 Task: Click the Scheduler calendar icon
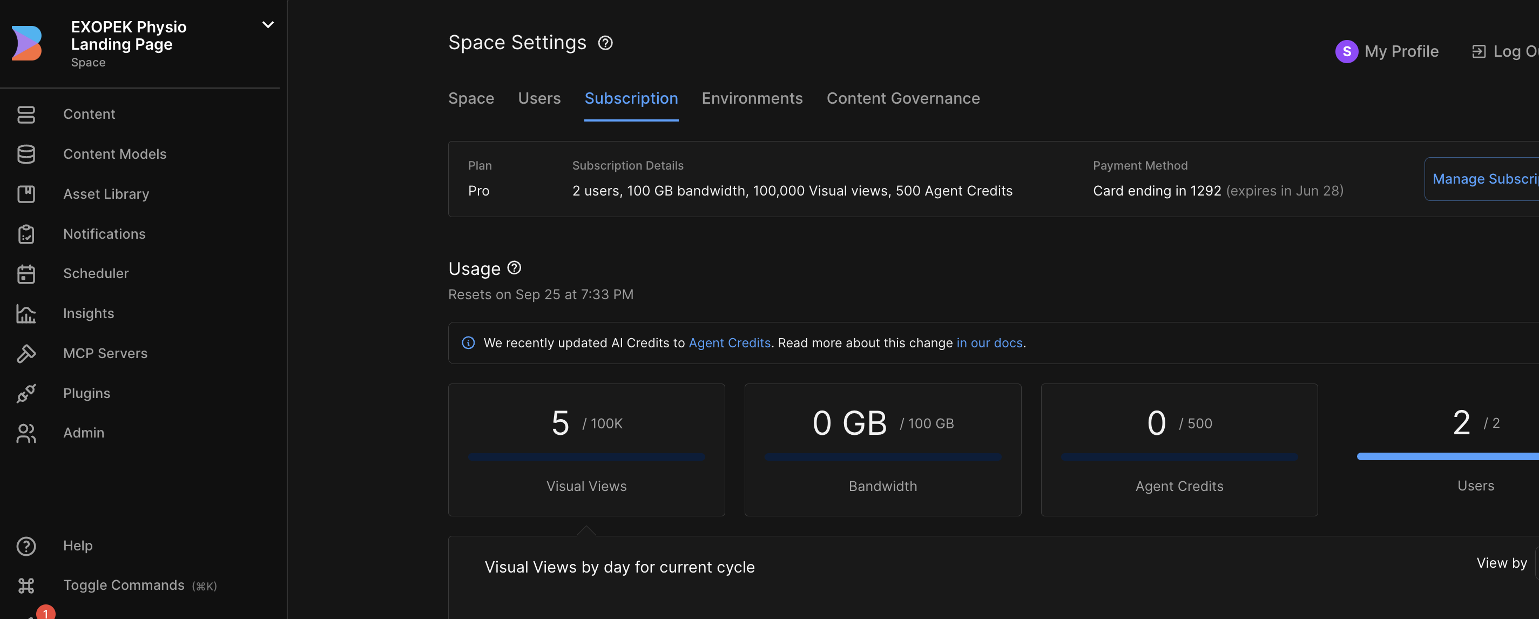tap(26, 274)
